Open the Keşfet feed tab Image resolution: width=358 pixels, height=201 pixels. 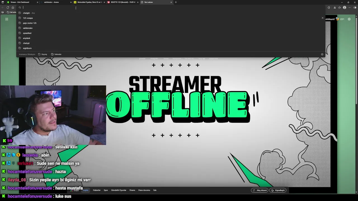tap(85, 190)
